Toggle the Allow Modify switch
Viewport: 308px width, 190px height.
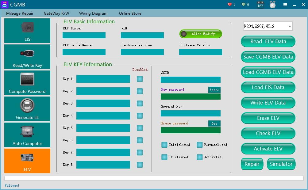pos(200,34)
